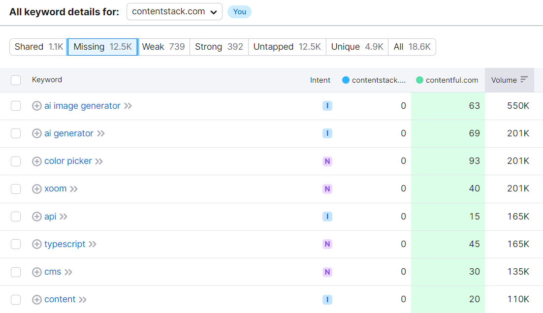Click the double-arrow icon after 'api'
The height and width of the screenshot is (313, 543).
coord(64,217)
